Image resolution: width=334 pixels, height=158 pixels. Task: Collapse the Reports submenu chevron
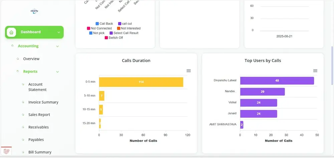tap(57, 72)
